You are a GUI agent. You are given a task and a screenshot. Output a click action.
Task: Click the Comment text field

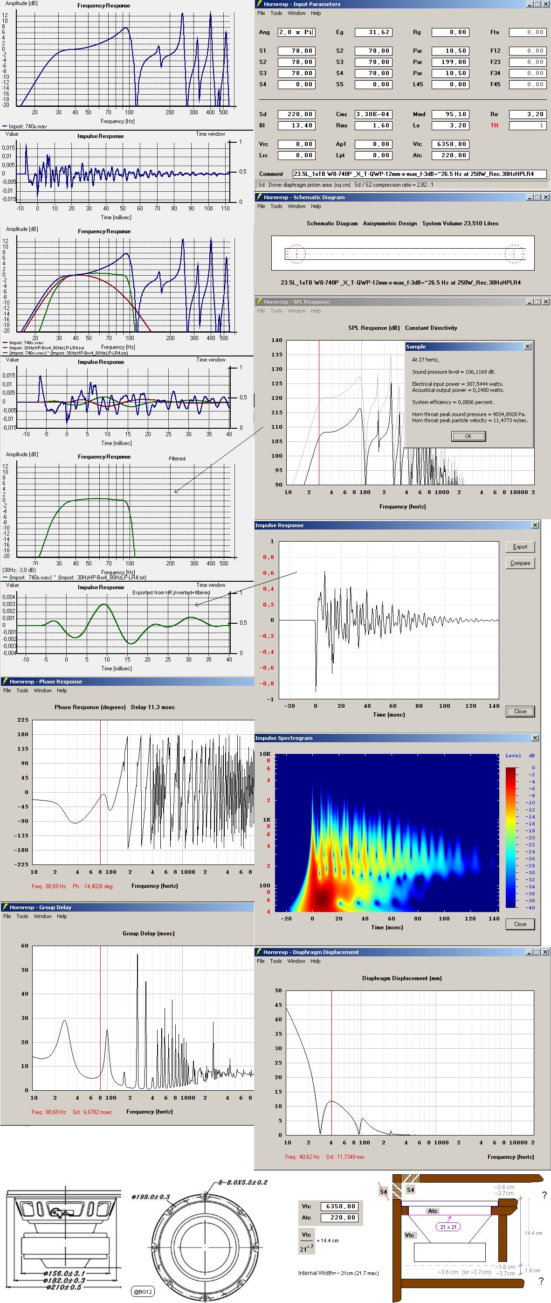(x=420, y=174)
